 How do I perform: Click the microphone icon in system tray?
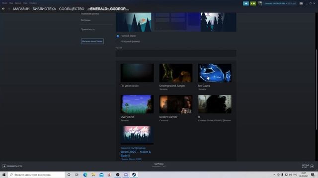pyautogui.click(x=282, y=175)
